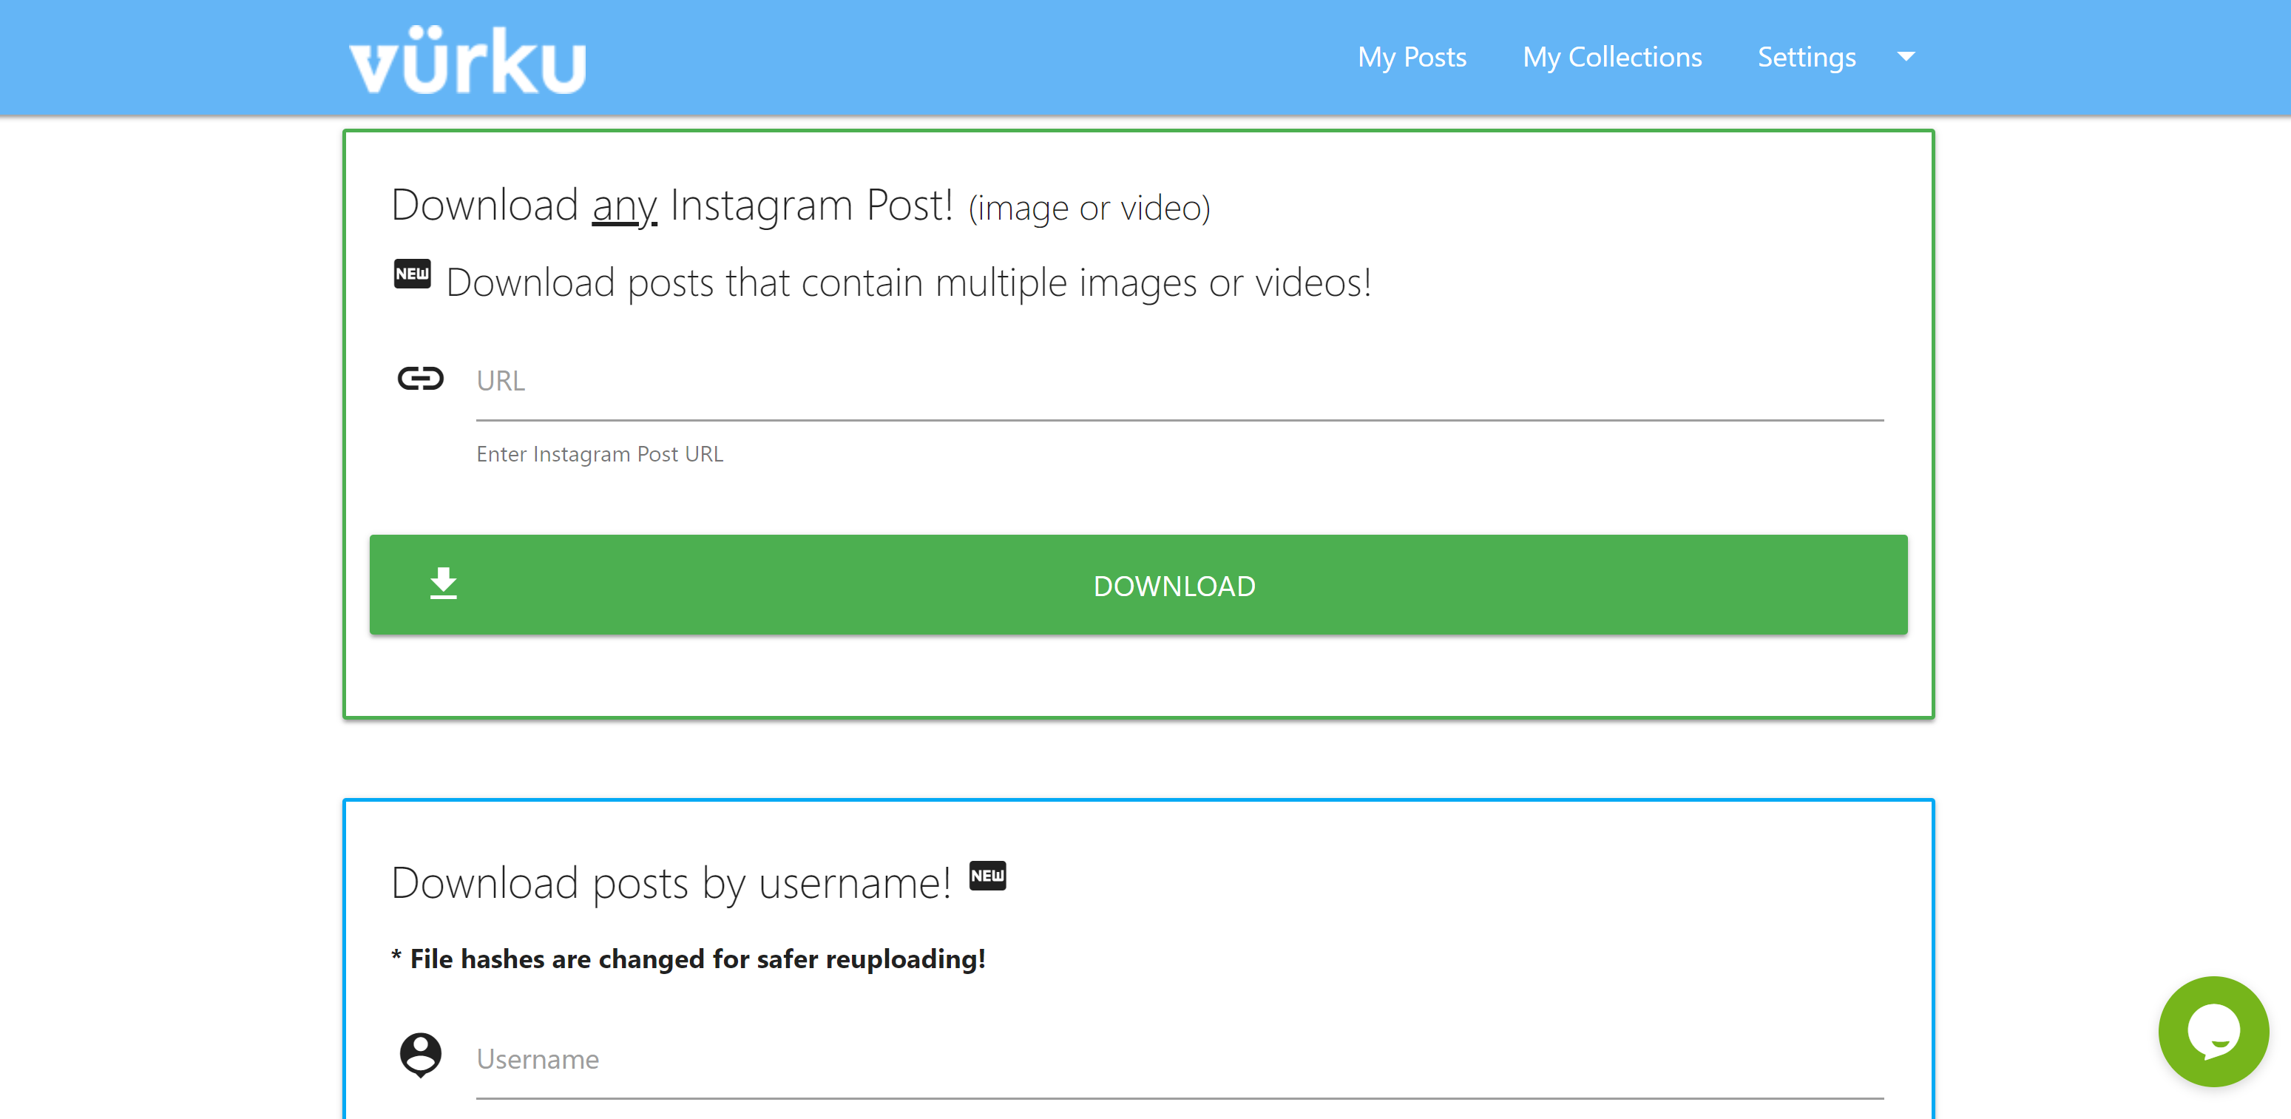The height and width of the screenshot is (1119, 2291).
Task: Click the NEW badge beside the multiple images text
Action: [x=412, y=273]
